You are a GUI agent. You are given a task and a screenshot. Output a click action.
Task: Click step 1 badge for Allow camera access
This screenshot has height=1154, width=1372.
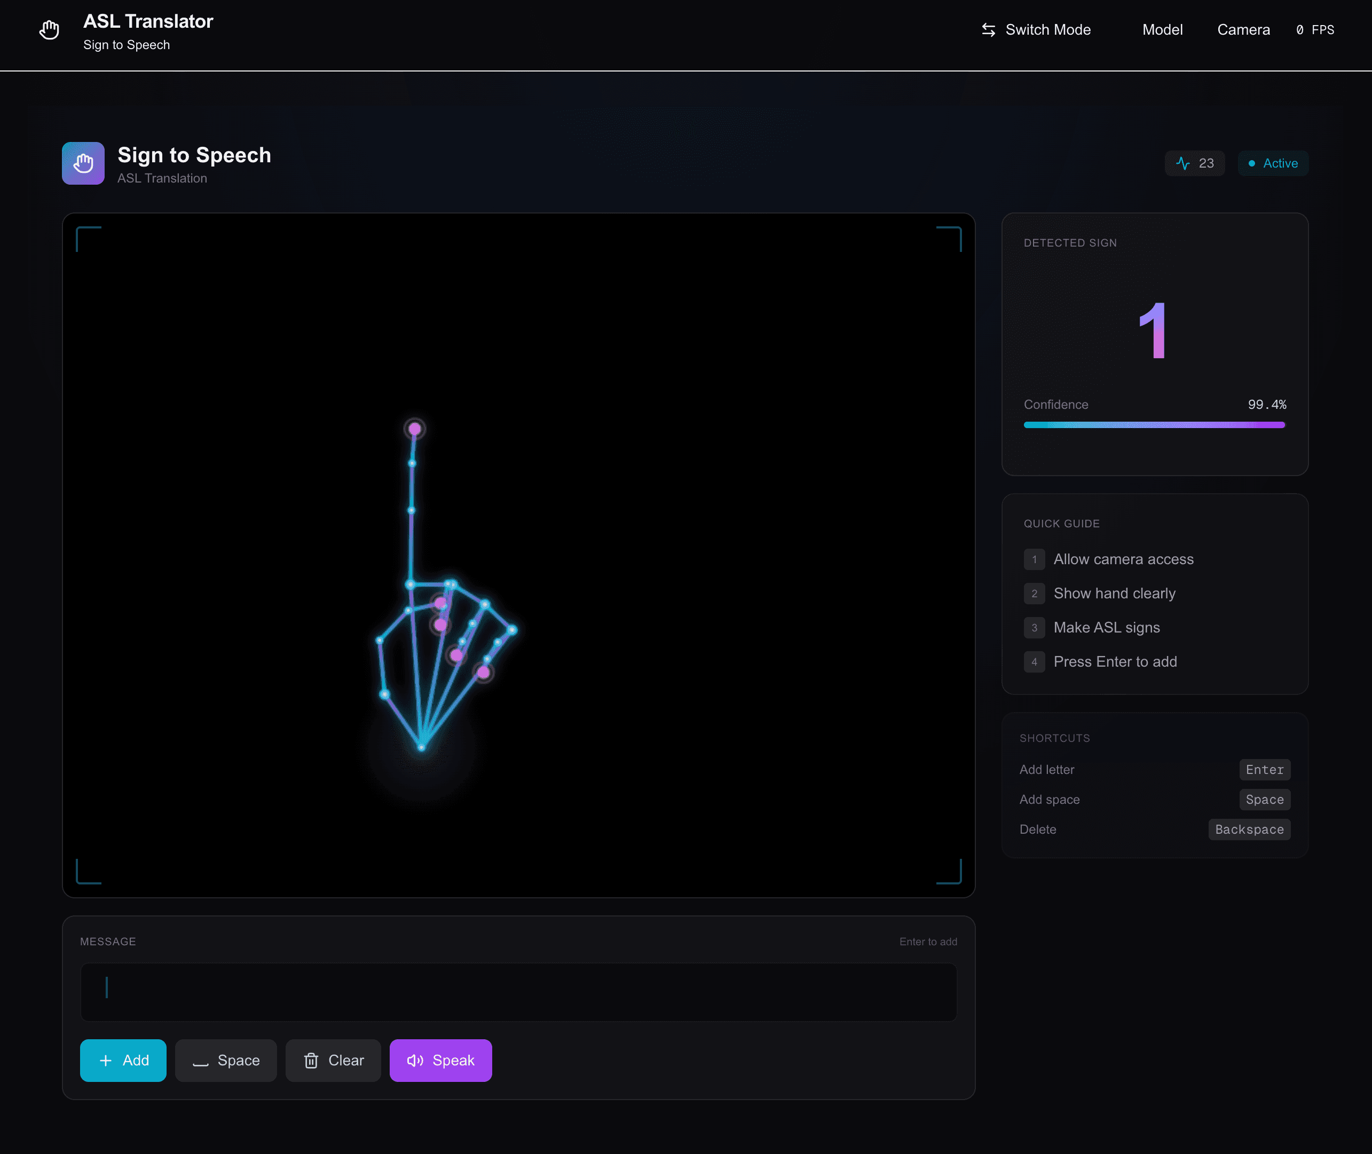(1034, 559)
